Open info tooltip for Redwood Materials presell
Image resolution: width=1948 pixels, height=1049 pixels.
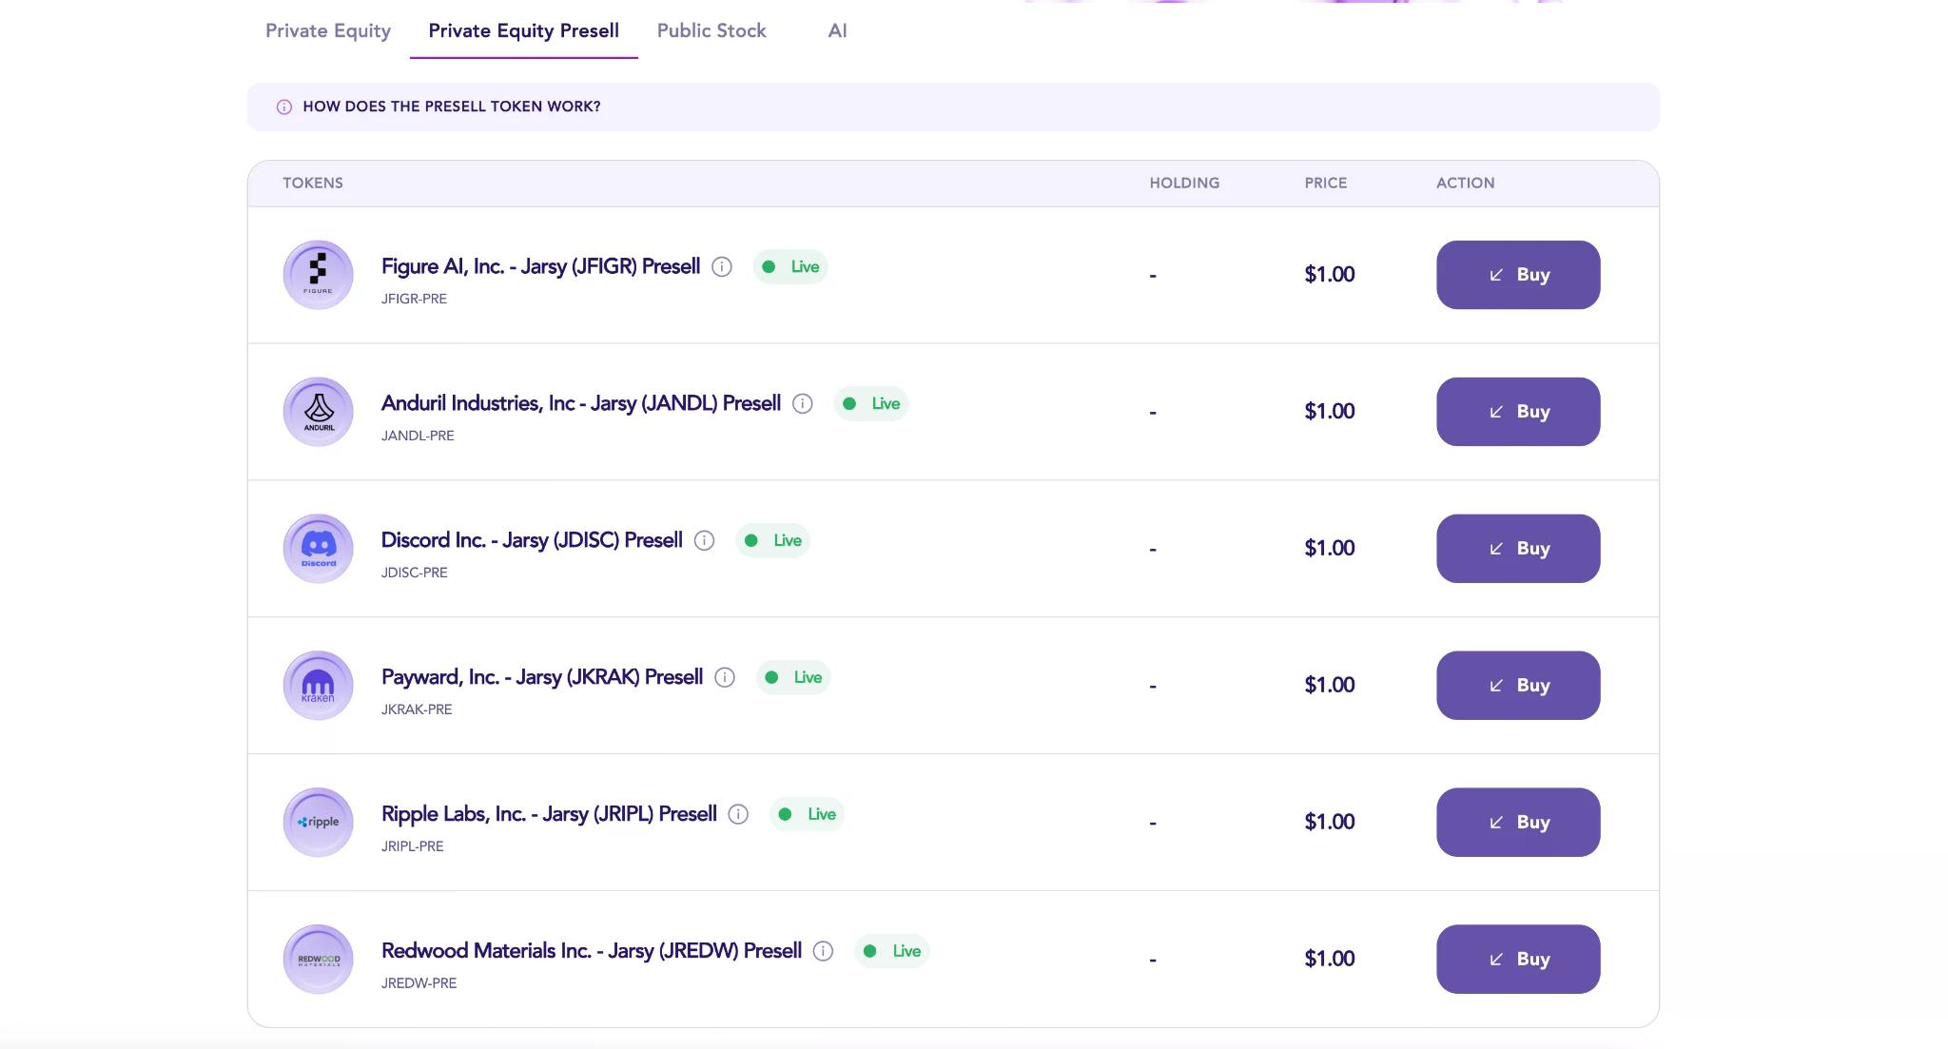click(822, 951)
